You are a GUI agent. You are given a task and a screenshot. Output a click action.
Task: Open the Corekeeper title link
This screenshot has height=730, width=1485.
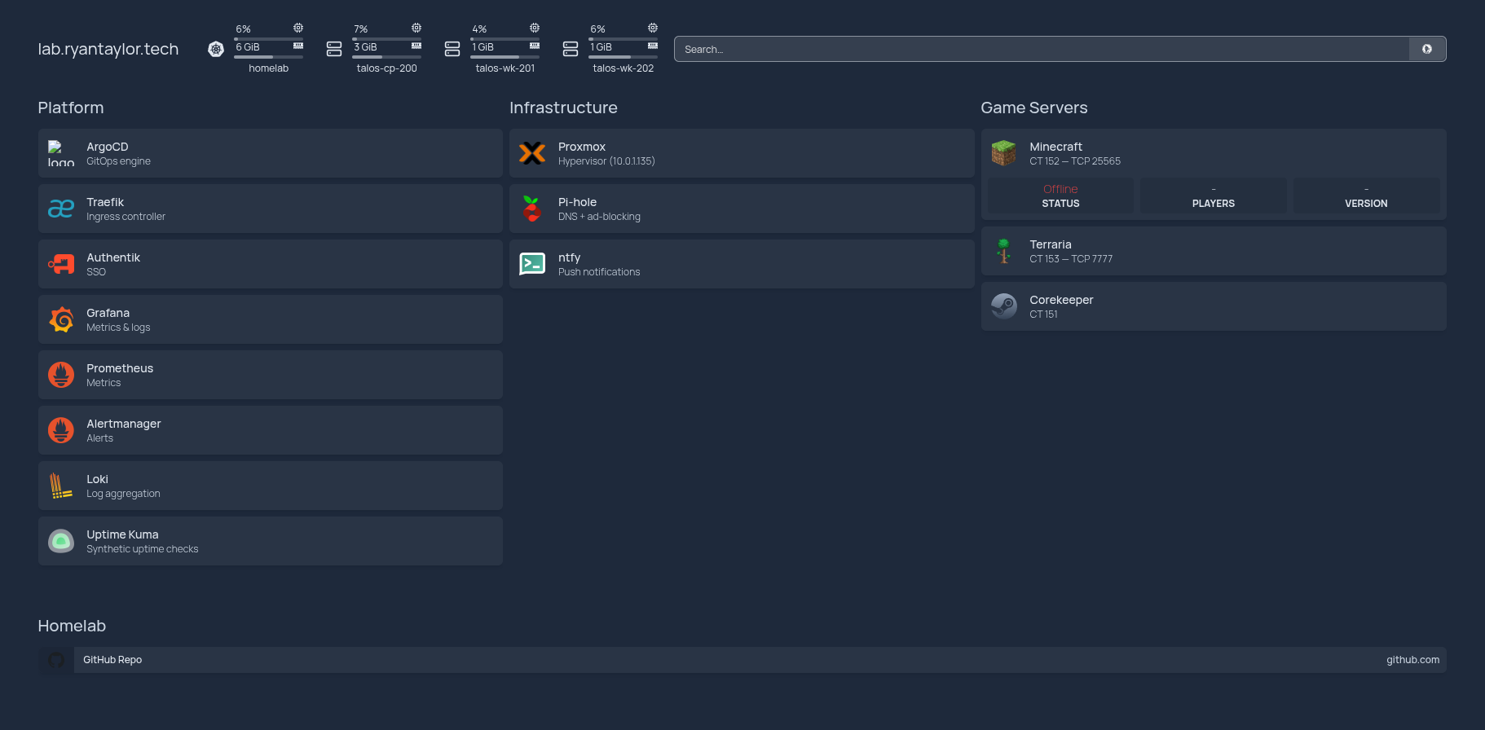pos(1061,300)
